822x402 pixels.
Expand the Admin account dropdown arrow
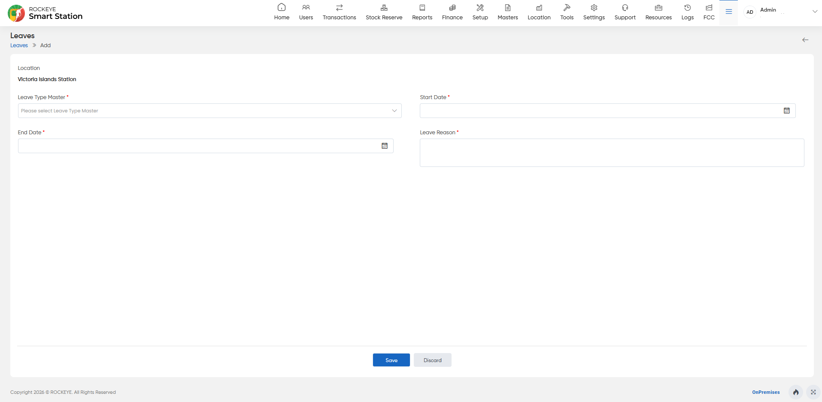[x=815, y=12]
